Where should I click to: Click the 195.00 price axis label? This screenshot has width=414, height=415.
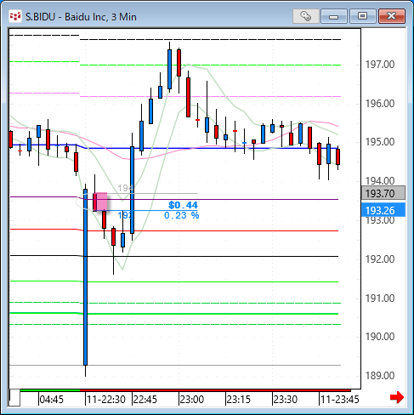tap(380, 142)
